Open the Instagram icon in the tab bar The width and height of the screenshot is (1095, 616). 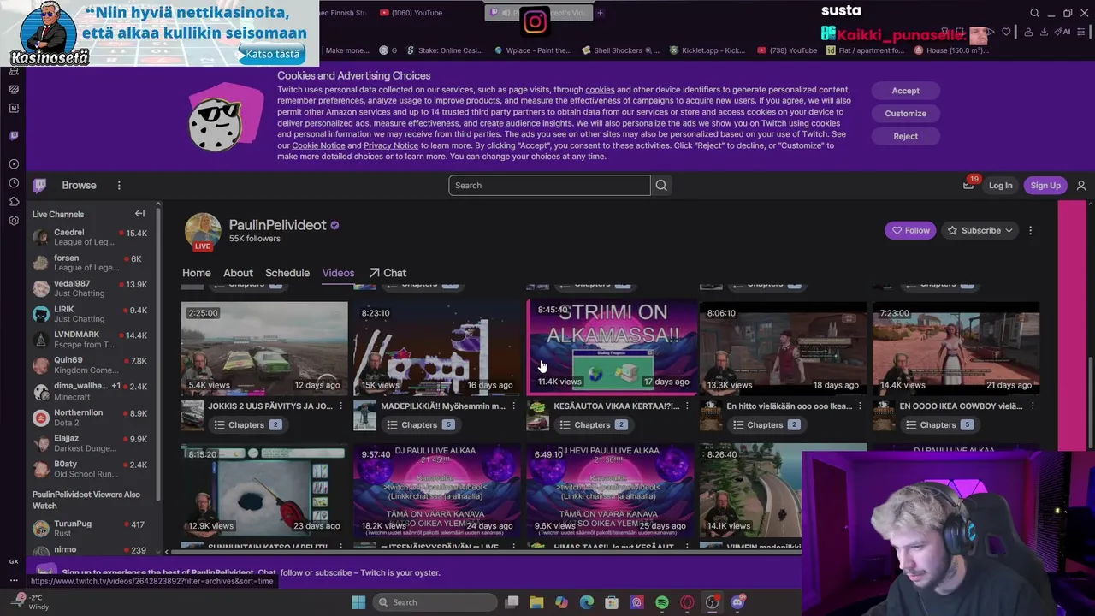[x=535, y=21]
